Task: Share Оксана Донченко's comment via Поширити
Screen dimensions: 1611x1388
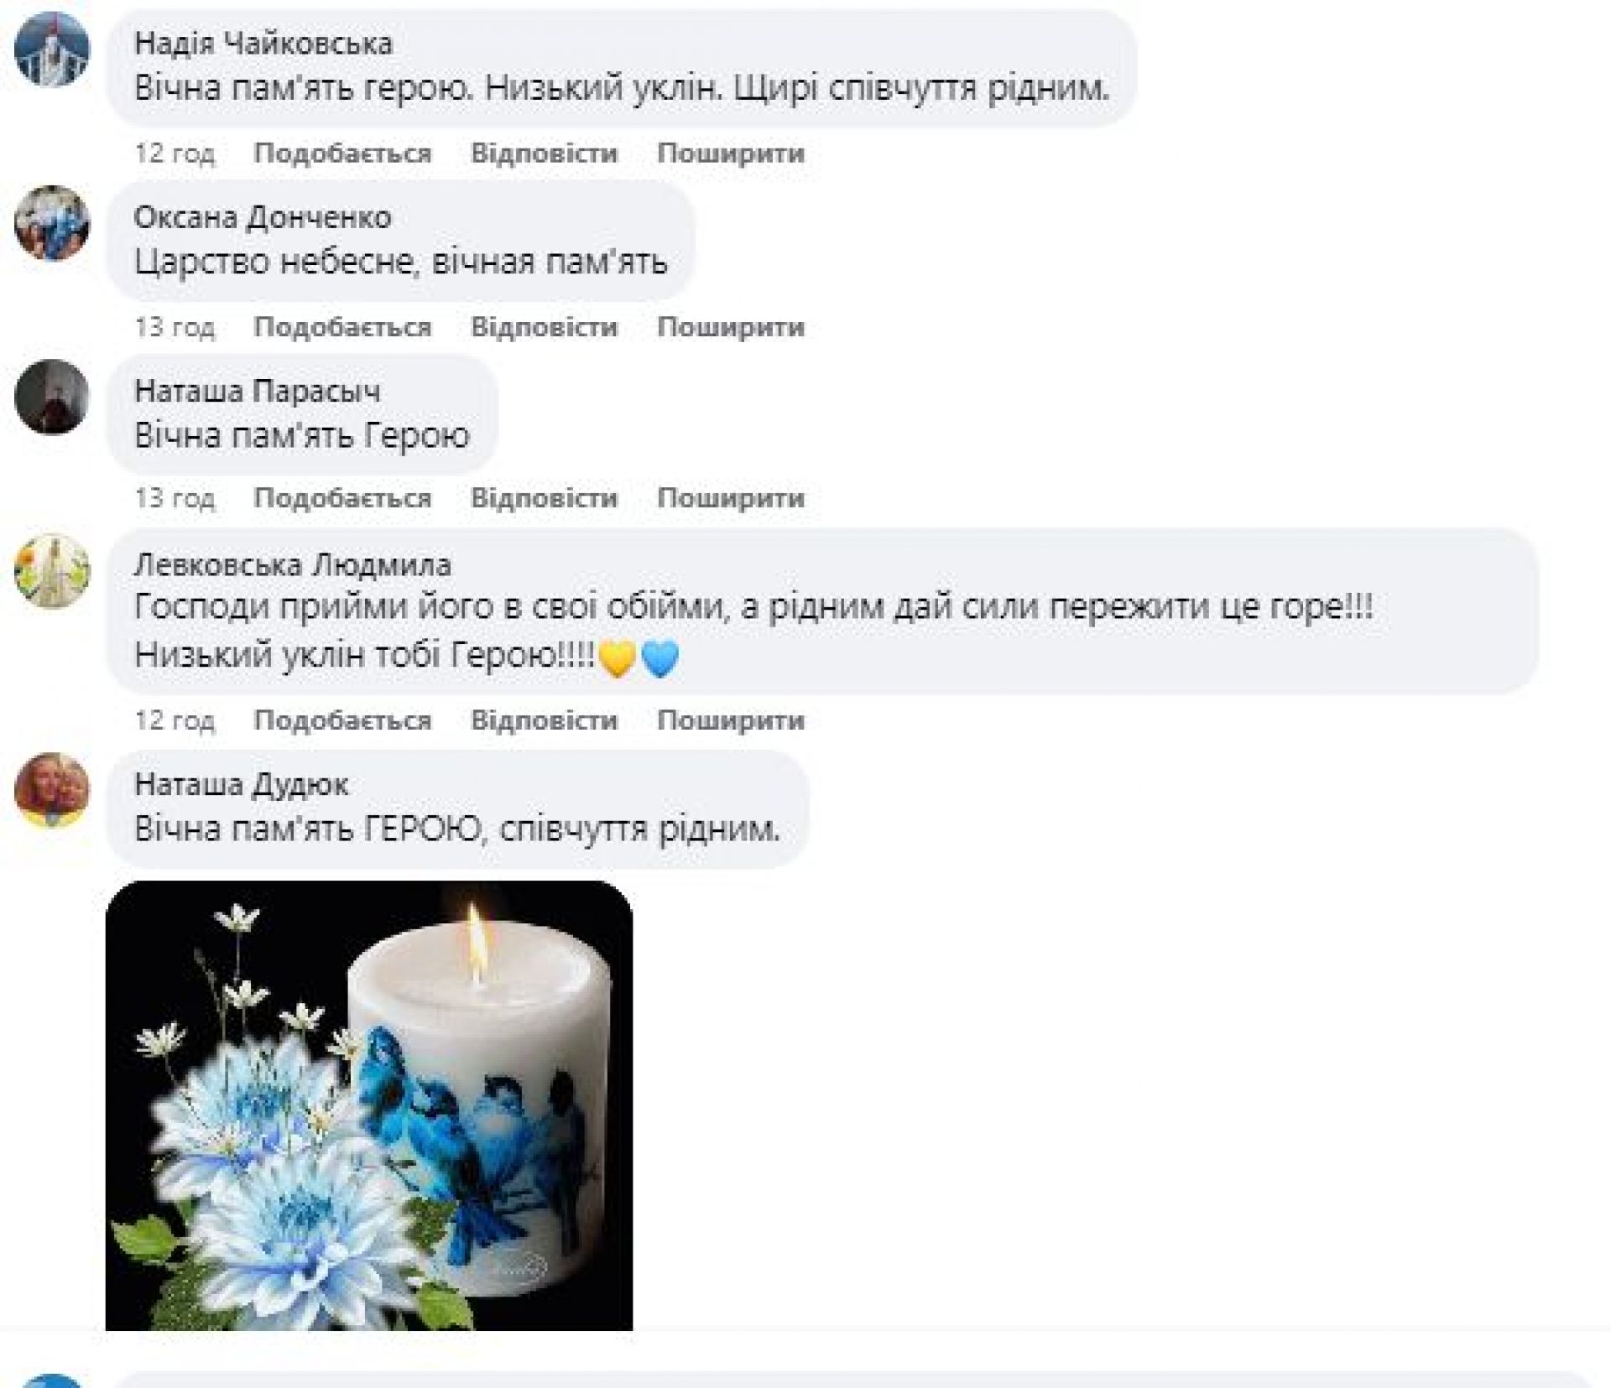Action: coord(731,327)
